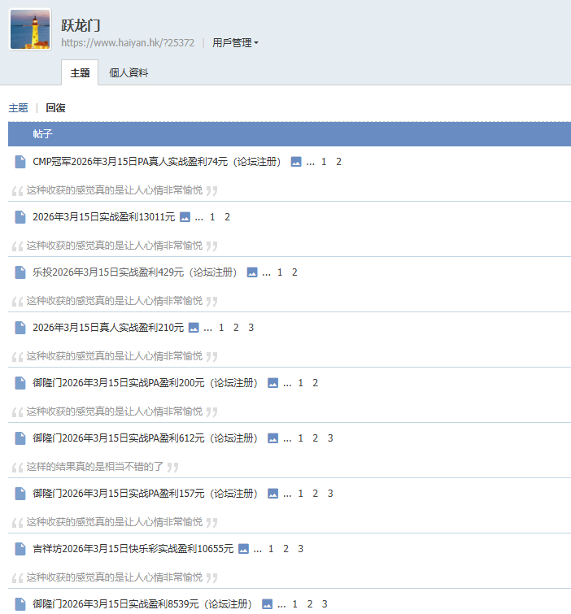Click image attachment icon on 乐投 post
The width and height of the screenshot is (571, 614).
[x=252, y=272]
